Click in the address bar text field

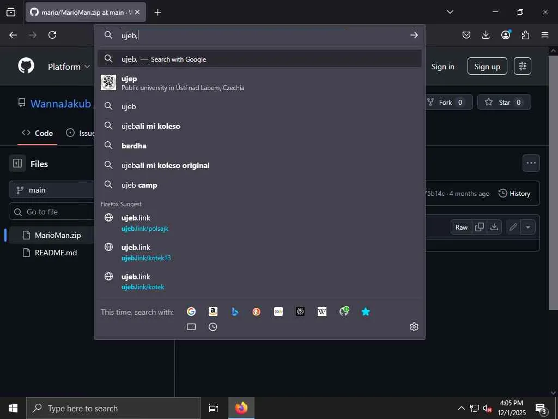pyautogui.click(x=263, y=35)
